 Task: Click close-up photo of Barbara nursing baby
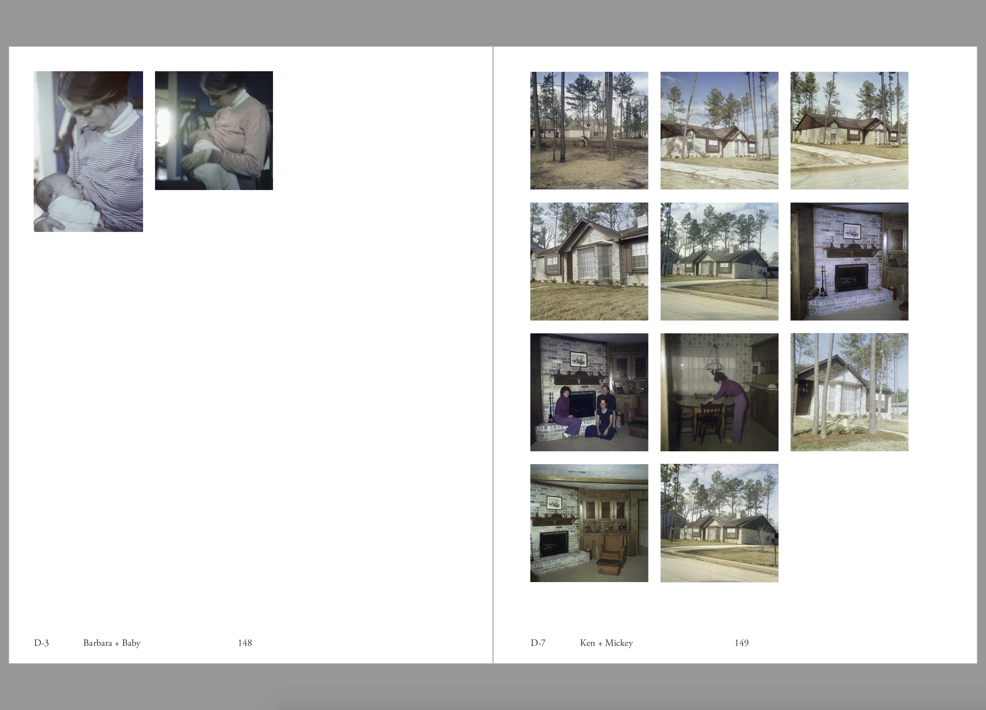[x=88, y=151]
